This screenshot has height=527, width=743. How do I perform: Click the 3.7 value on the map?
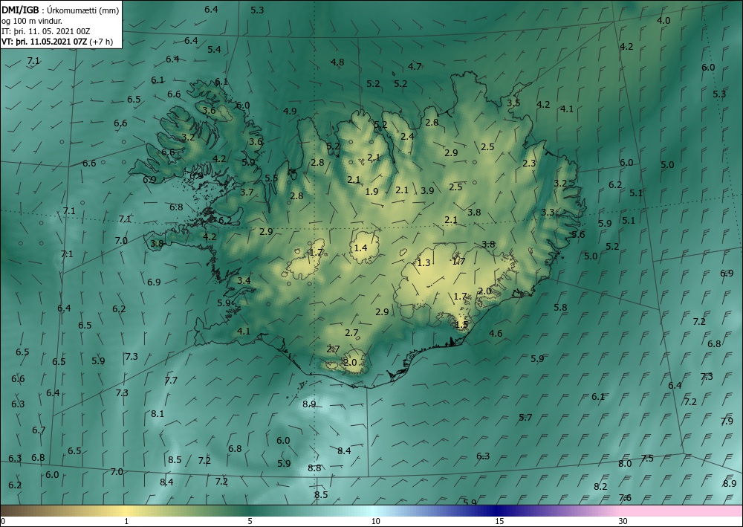pyautogui.click(x=247, y=193)
